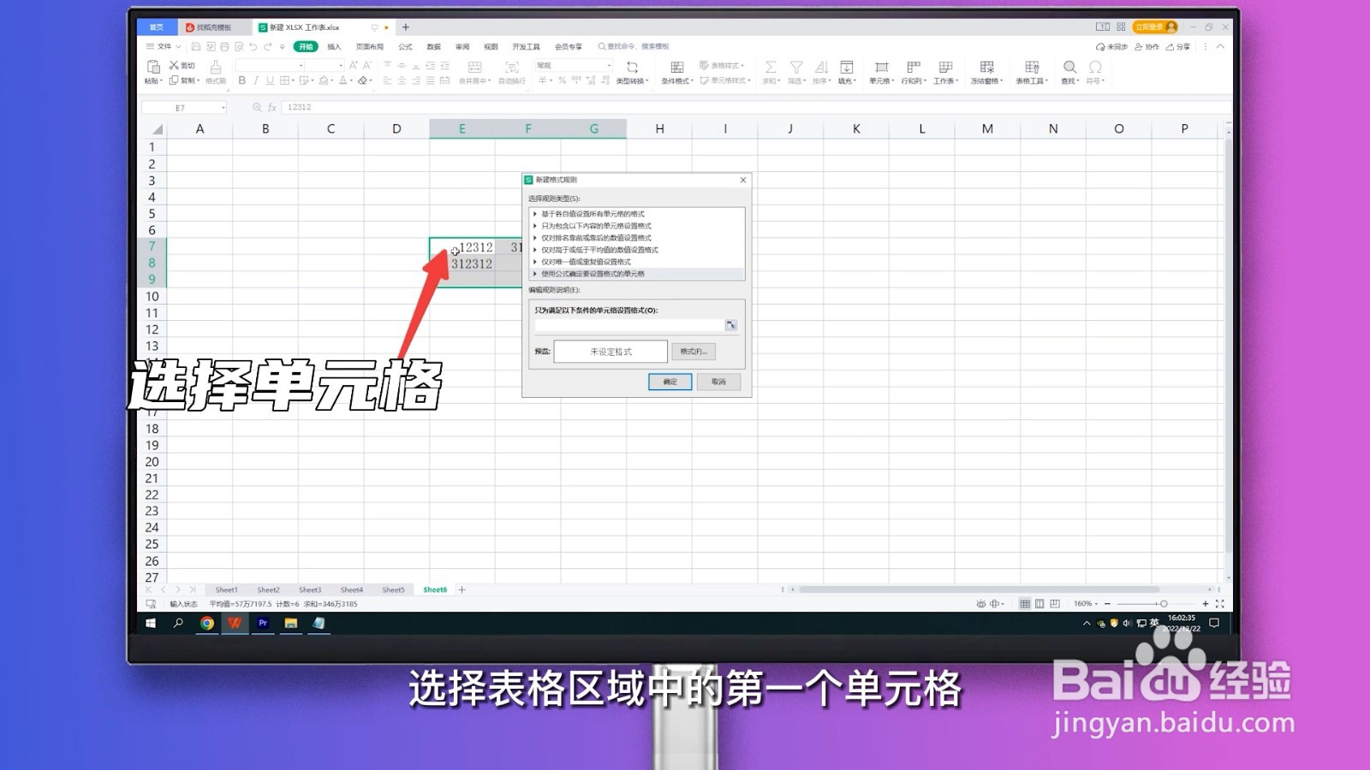Click the Undo arrow in quick toolbar
Viewport: 1370px width, 770px height.
[253, 46]
